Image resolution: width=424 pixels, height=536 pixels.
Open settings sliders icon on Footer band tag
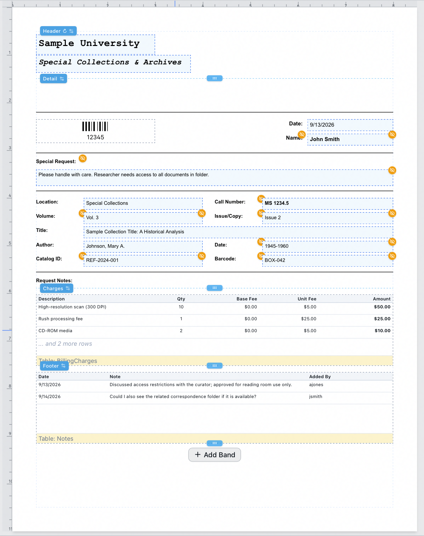(x=64, y=366)
